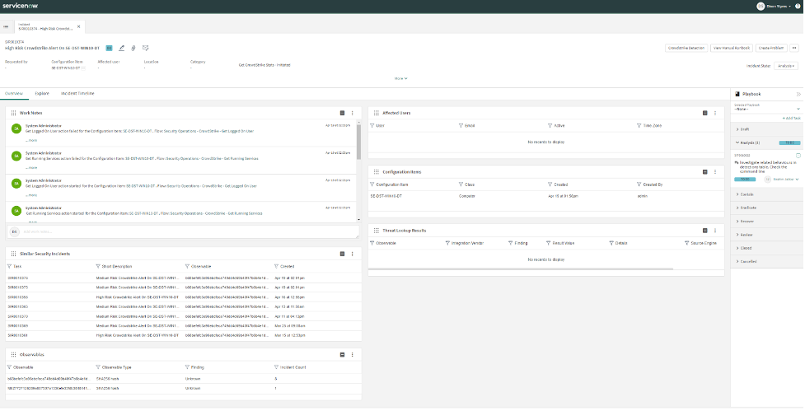The width and height of the screenshot is (805, 411).
Task: Open the help question mark icon
Action: pyautogui.click(x=798, y=6)
